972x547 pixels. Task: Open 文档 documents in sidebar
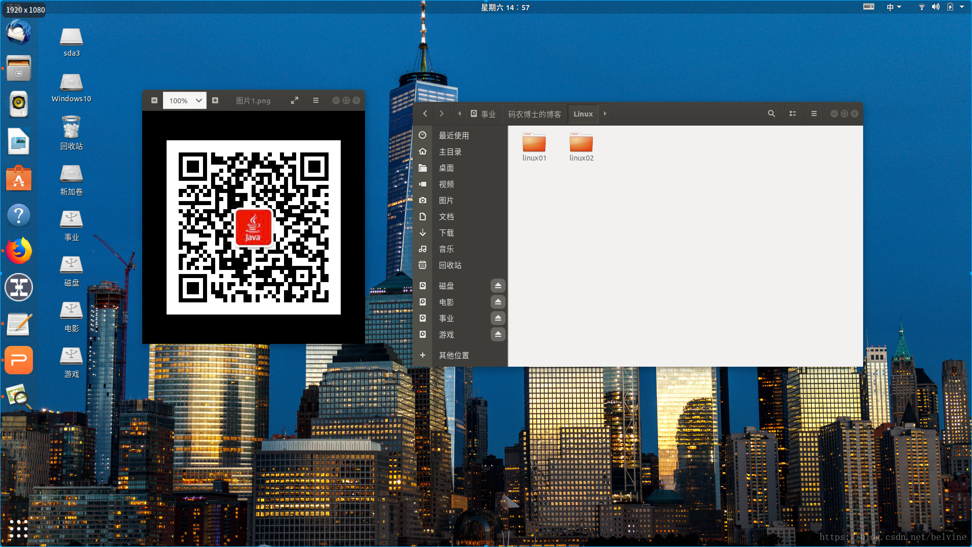(460, 216)
